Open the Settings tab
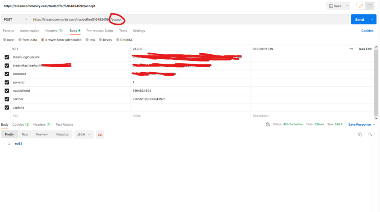 pyautogui.click(x=139, y=31)
